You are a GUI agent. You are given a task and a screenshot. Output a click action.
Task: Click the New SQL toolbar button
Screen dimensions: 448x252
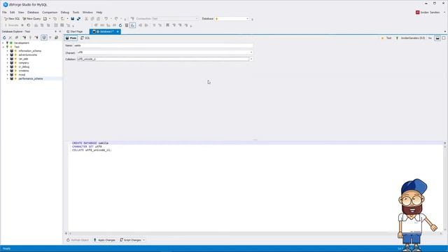12,19
